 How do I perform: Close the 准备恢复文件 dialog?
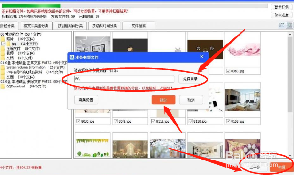[202, 57]
